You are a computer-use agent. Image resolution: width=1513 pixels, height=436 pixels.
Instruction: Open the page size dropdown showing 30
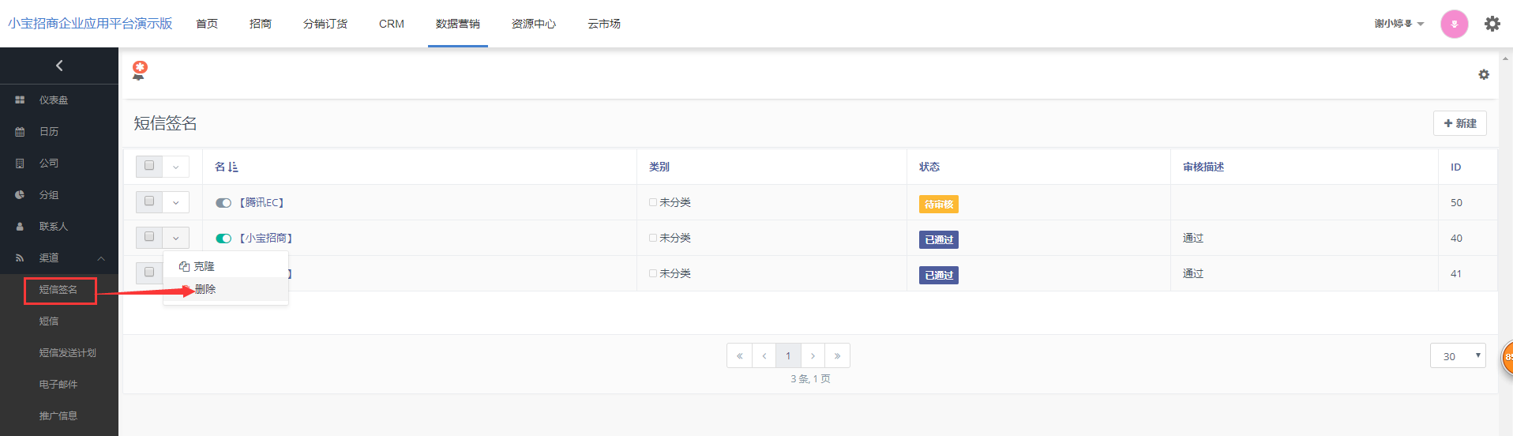(x=1458, y=356)
